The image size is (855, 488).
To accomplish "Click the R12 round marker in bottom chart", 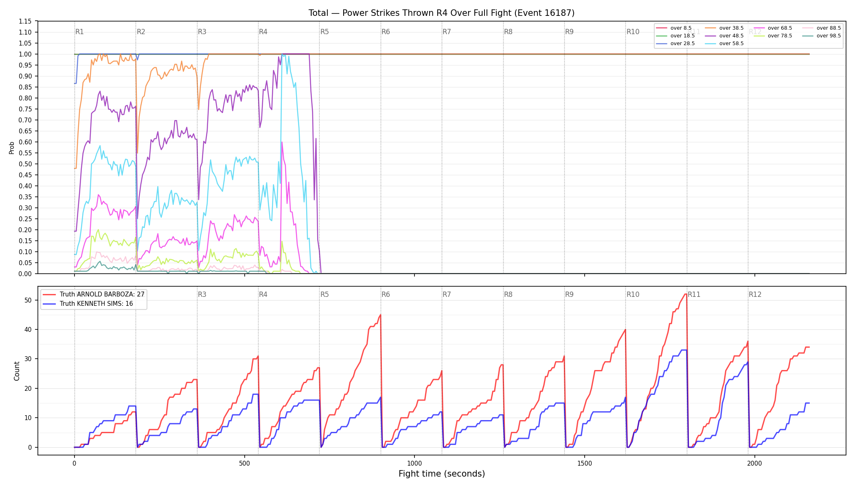I will click(755, 294).
